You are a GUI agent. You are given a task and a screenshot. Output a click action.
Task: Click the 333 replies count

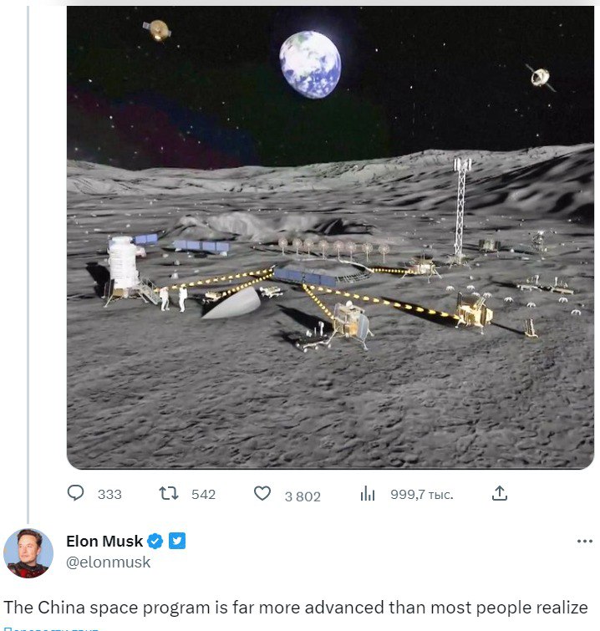click(x=109, y=494)
